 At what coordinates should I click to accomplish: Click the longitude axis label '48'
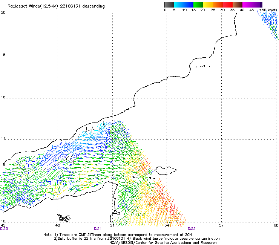58,225
